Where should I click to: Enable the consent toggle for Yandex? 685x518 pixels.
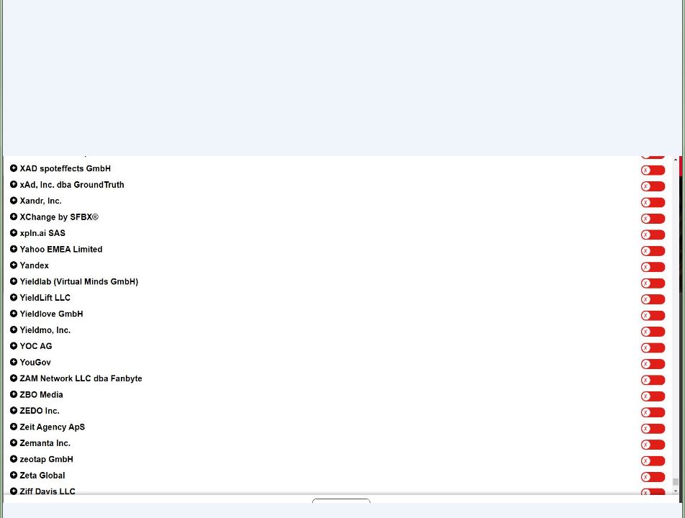(x=653, y=267)
